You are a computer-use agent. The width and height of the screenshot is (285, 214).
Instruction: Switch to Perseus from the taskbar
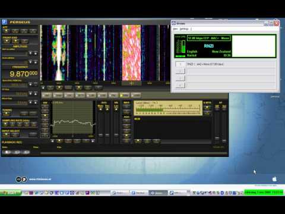[x=139, y=193]
